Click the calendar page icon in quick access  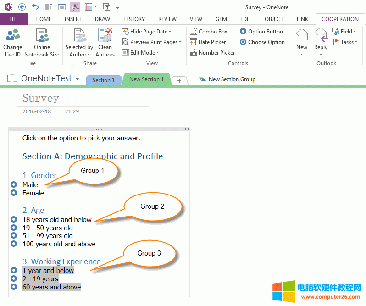(x=107, y=7)
